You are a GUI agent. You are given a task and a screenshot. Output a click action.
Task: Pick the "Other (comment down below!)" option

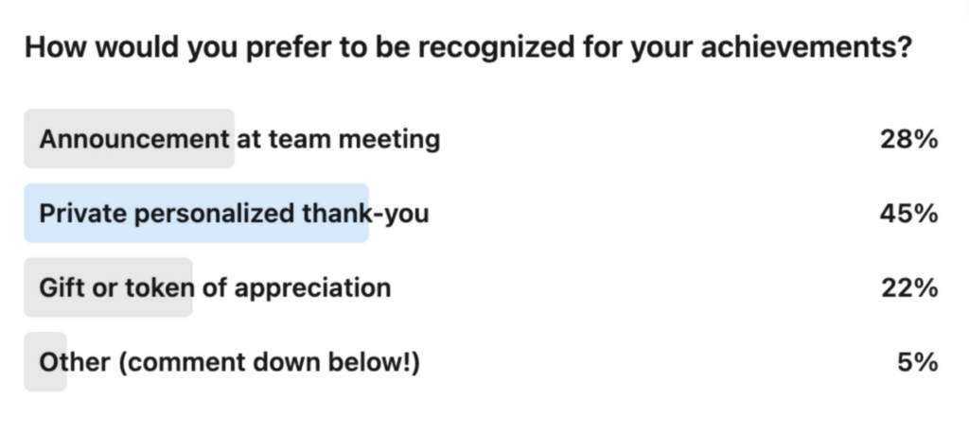coord(229,361)
